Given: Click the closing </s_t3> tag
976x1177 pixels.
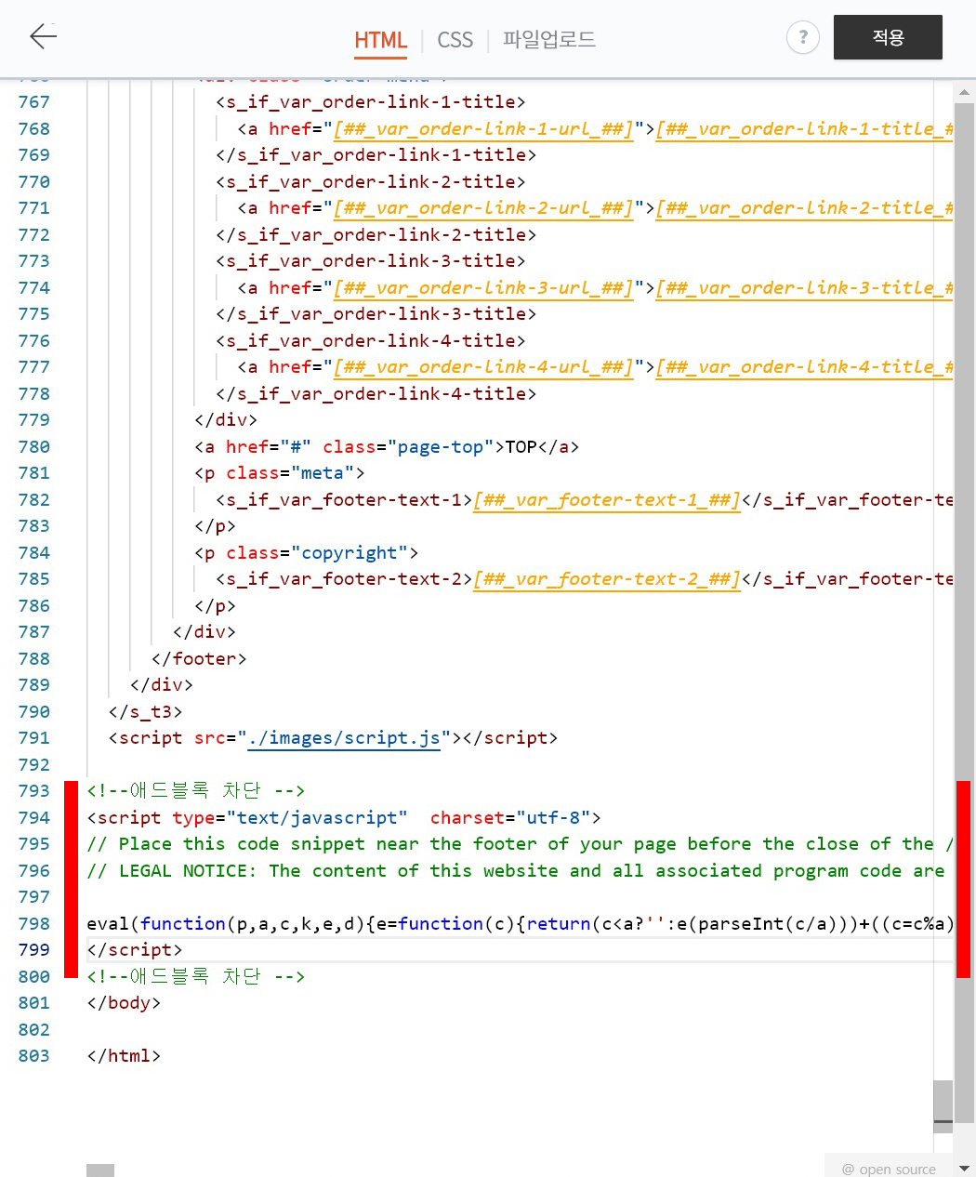Looking at the screenshot, I should point(145,712).
